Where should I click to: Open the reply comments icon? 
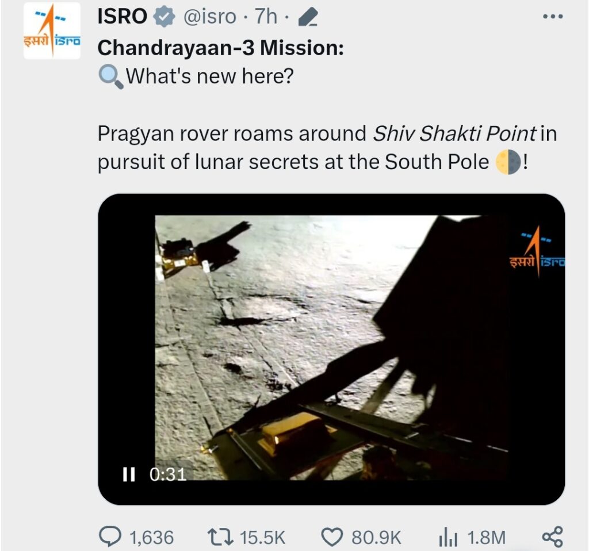[110, 537]
